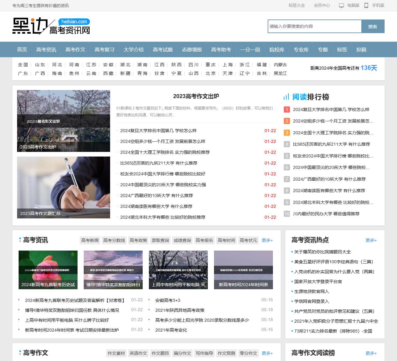The width and height of the screenshot is (397, 361).
Task: Open the 志愿填报 navigation menu
Action: (x=192, y=49)
